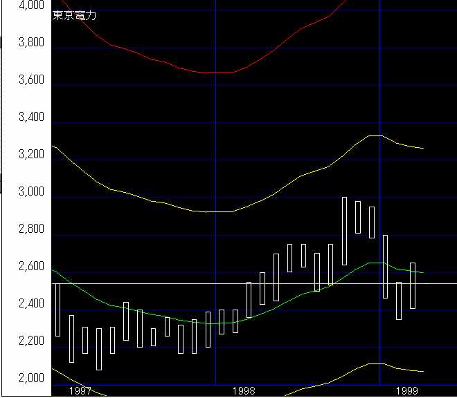Click the 東京電力 chart title
The width and height of the screenshot is (457, 398).
pyautogui.click(x=74, y=15)
